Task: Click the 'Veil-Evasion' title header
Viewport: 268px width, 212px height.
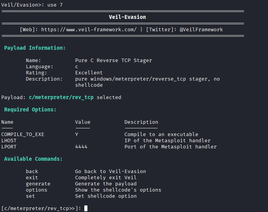Action: (x=127, y=17)
